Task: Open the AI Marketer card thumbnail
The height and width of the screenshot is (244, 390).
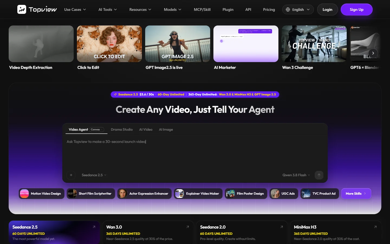Action: click(246, 44)
